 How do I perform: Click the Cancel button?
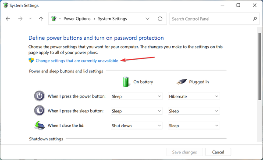218,152
